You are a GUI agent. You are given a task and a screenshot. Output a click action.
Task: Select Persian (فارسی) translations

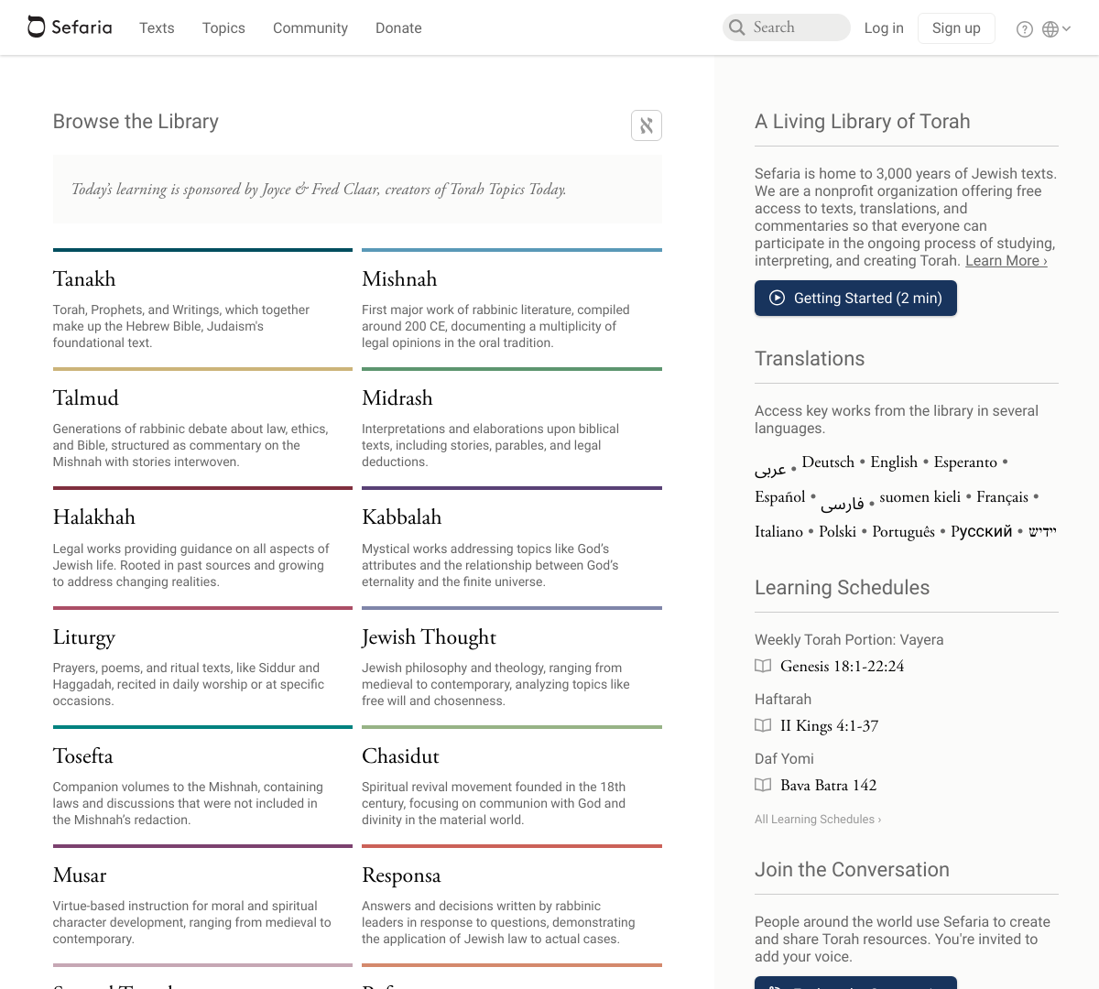(843, 504)
